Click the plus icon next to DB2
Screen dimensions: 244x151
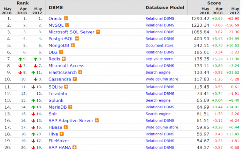(x=61, y=52)
